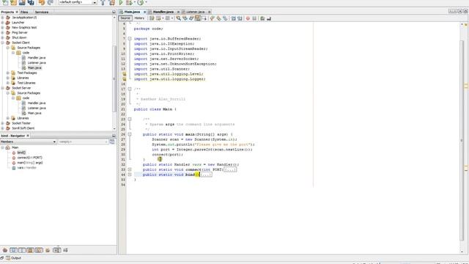Toggle Show Static Members filter in Navigator
Viewport: 469px width, 264px height.
(x=22, y=250)
